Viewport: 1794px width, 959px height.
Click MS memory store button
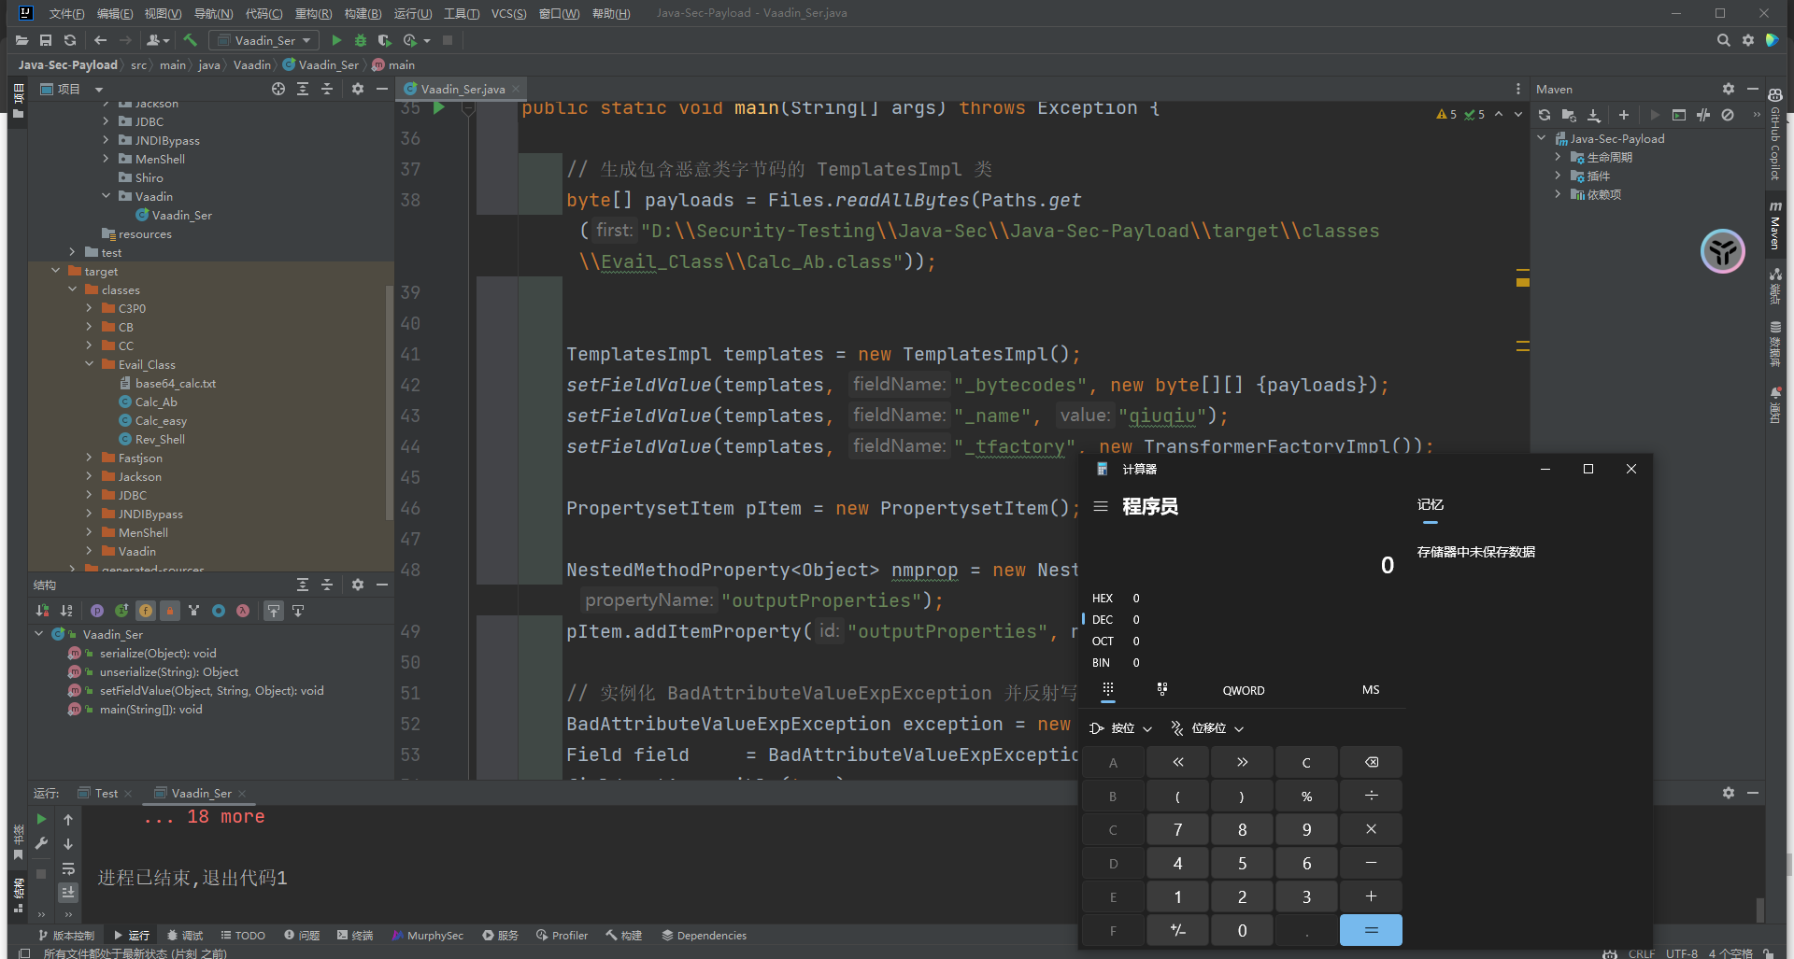pyautogui.click(x=1371, y=690)
